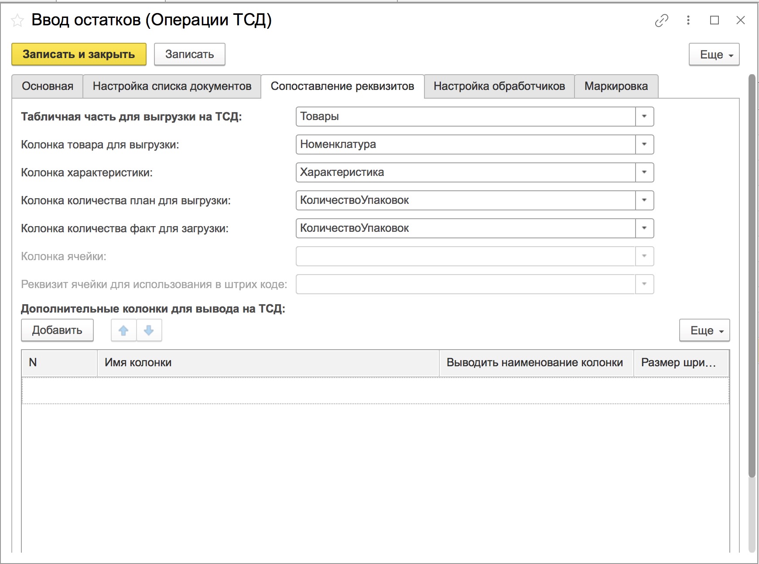Viewport: 759px width, 564px height.
Task: Click the N column header
Action: coord(59,363)
